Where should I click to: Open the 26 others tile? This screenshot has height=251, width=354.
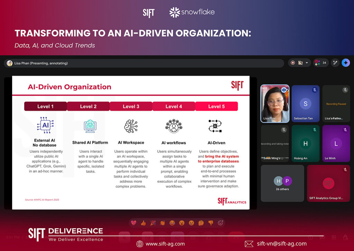(x=282, y=183)
